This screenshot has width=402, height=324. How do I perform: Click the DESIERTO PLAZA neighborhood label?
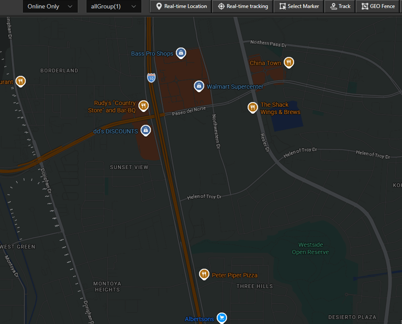point(352,317)
